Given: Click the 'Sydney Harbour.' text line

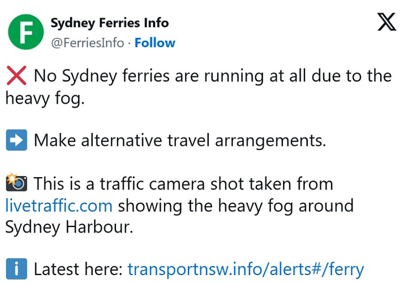Looking at the screenshot, I should tap(69, 228).
